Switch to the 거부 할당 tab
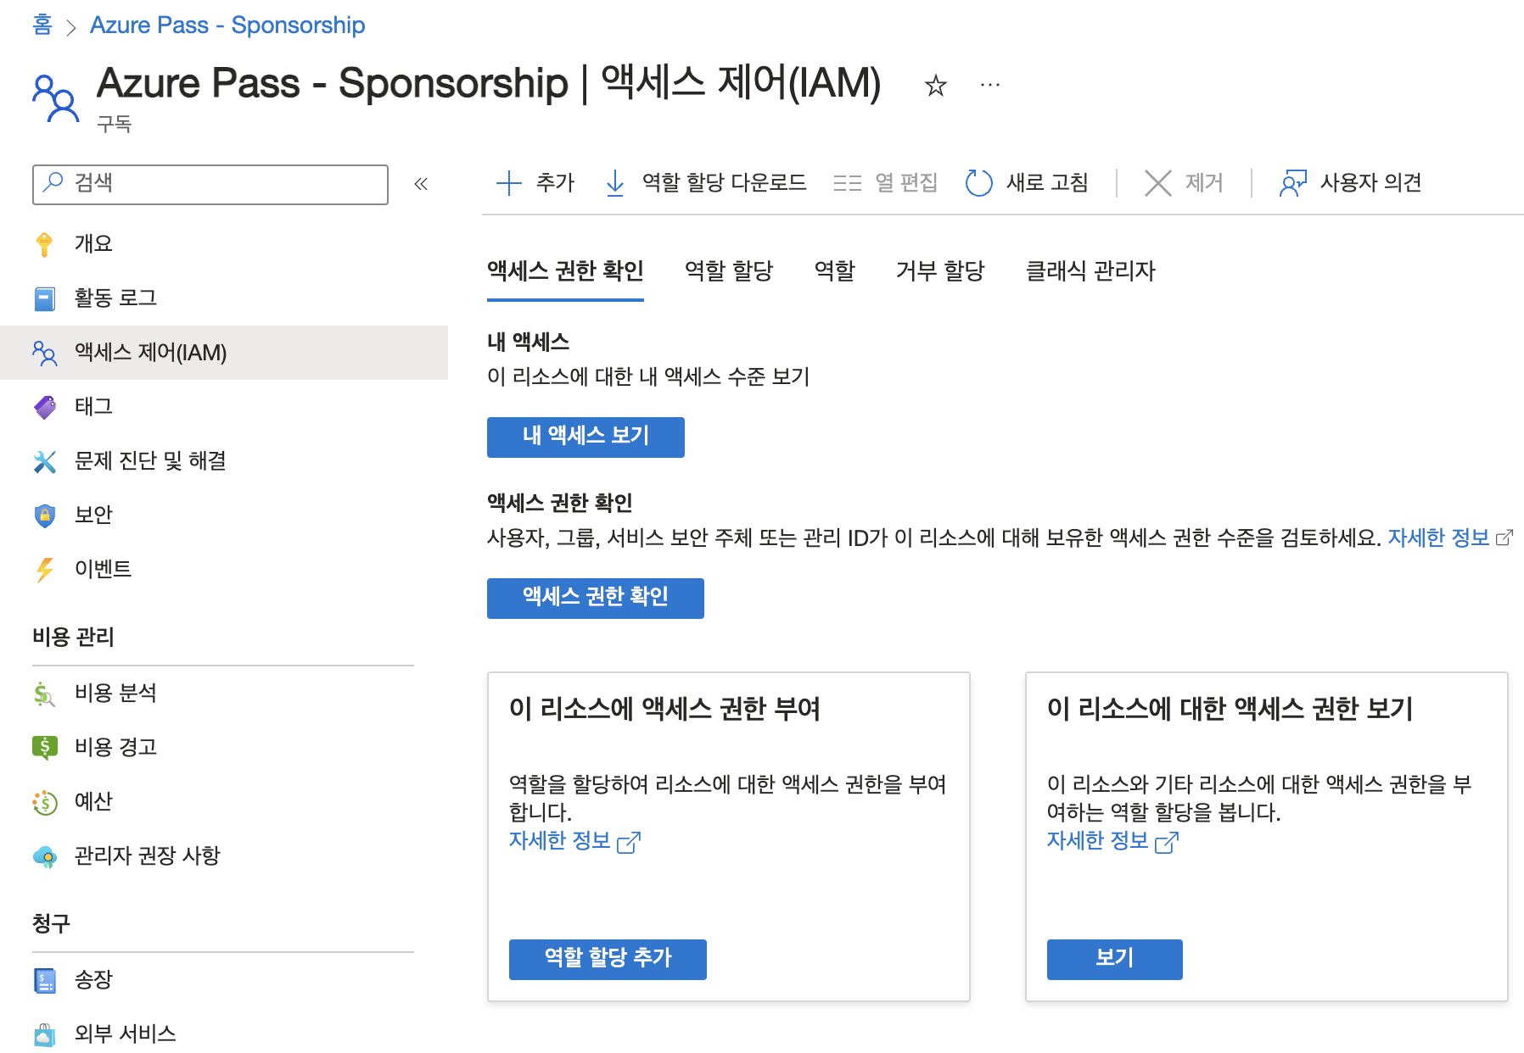1524x1053 pixels. [940, 271]
